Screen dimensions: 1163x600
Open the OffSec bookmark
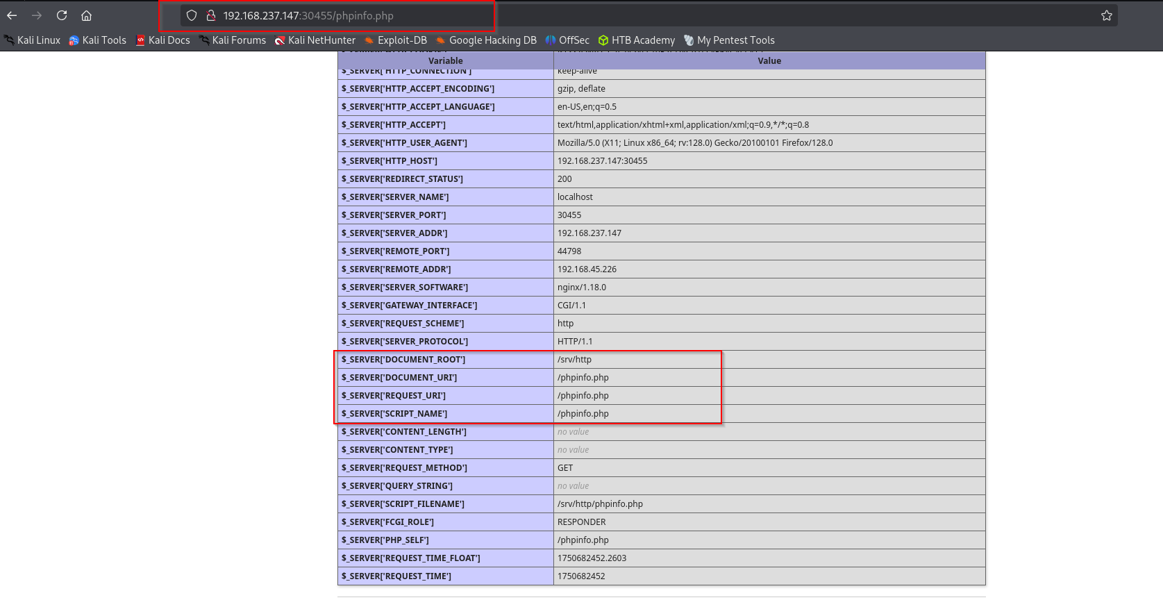point(567,40)
